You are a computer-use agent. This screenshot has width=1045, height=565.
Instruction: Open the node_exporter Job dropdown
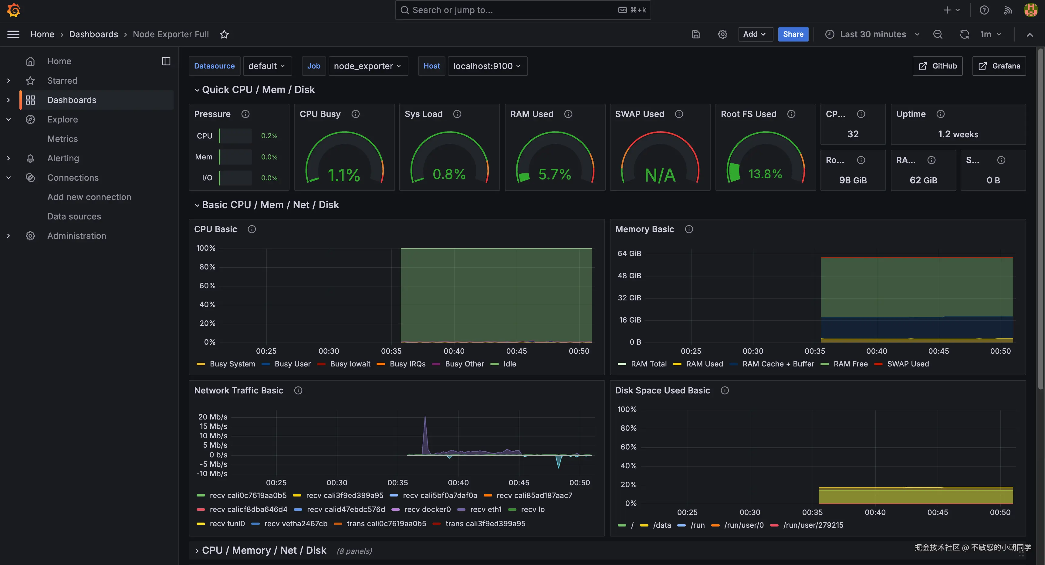tap(367, 66)
